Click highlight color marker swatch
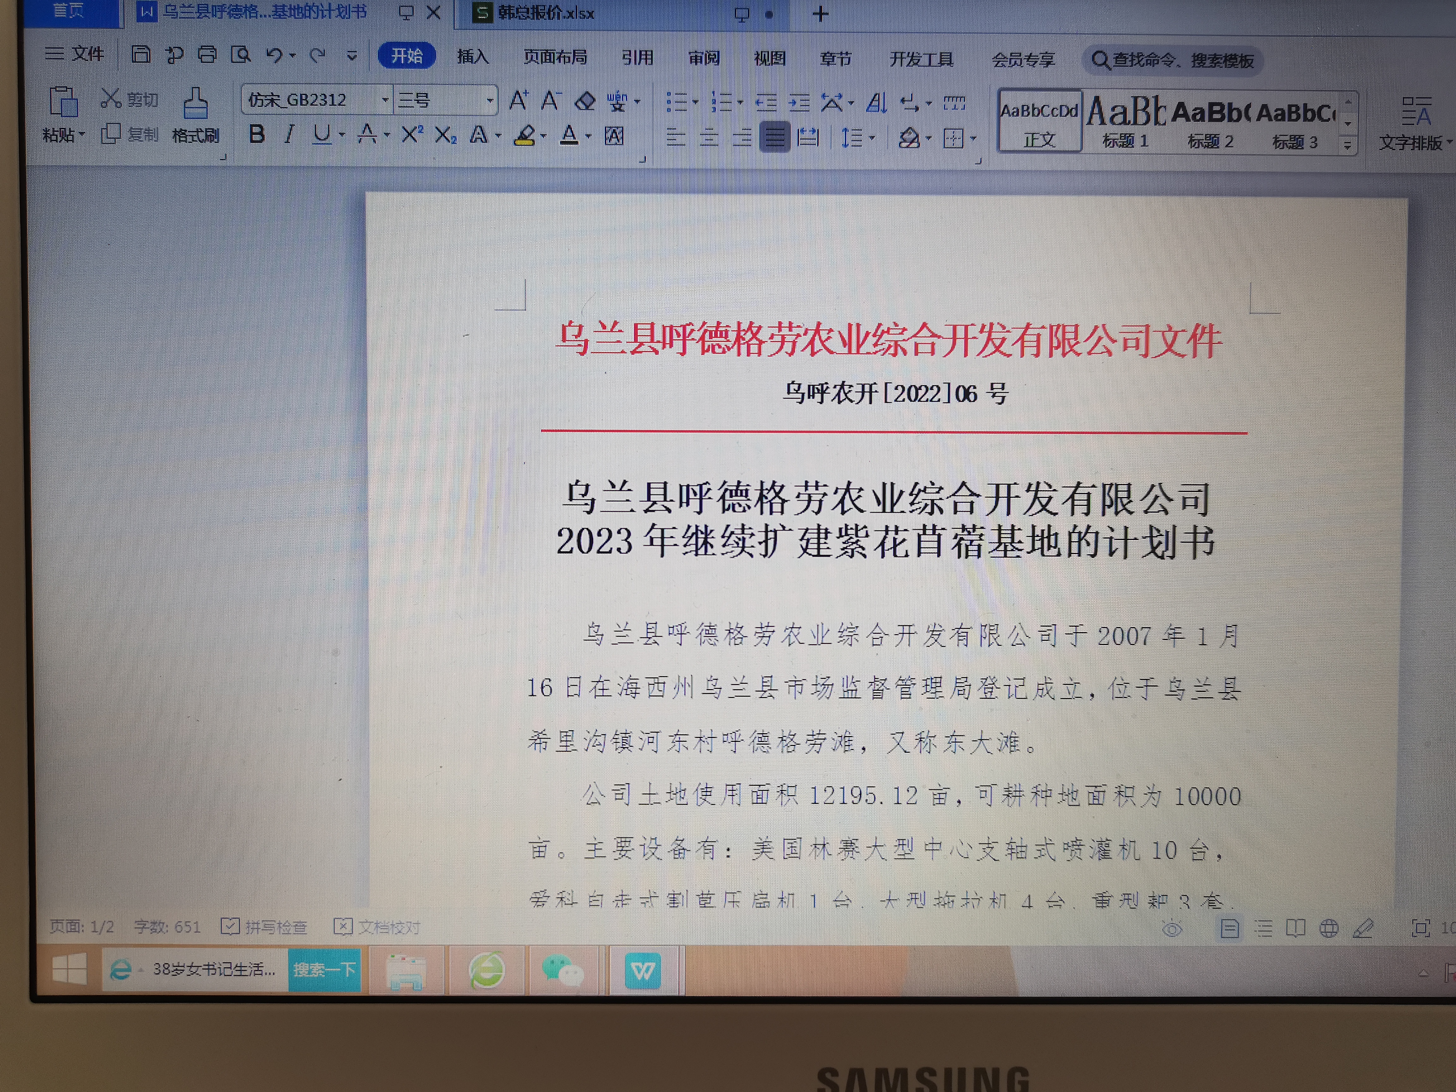The width and height of the screenshot is (1456, 1092). click(525, 136)
